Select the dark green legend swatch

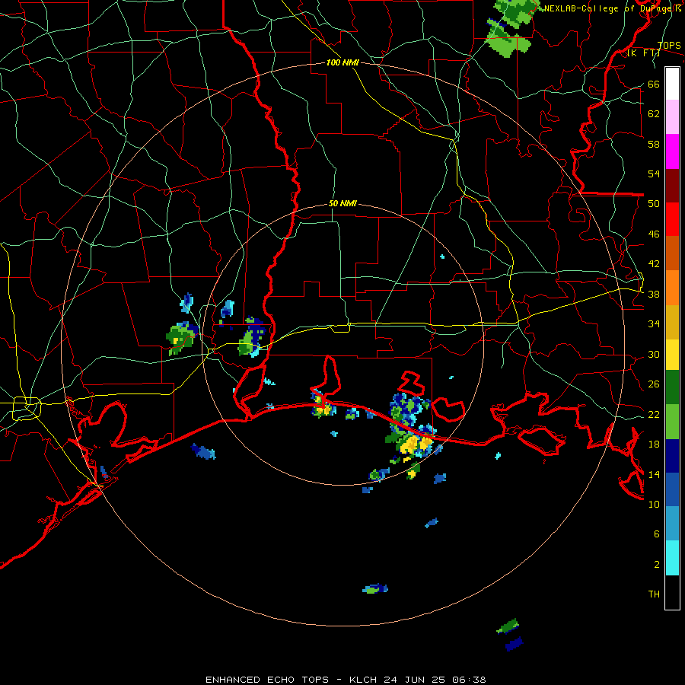tap(672, 387)
